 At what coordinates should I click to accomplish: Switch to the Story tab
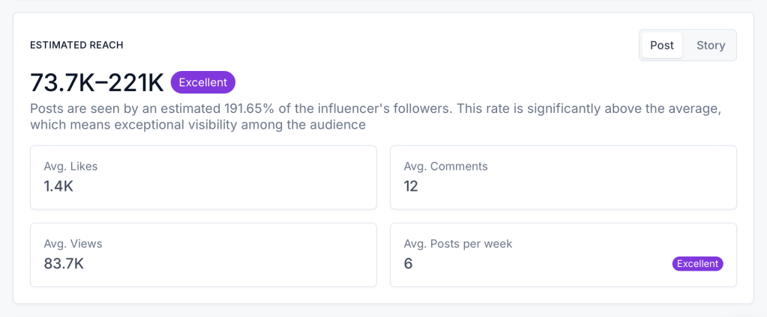pyautogui.click(x=710, y=46)
